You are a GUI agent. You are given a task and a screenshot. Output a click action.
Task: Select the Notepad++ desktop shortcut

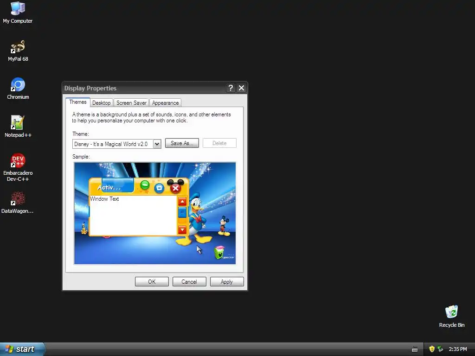point(18,127)
